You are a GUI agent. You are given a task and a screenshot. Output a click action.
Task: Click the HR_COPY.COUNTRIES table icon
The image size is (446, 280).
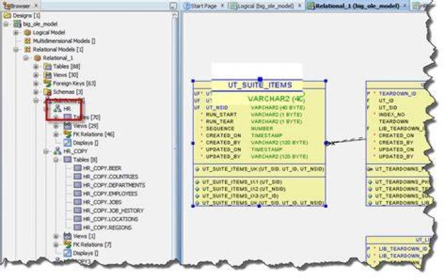(x=77, y=176)
